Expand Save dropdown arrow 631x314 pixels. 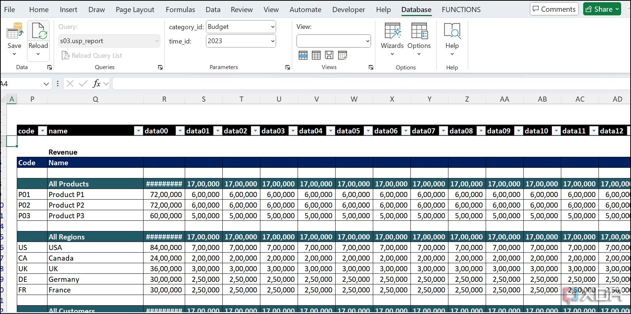coord(15,54)
